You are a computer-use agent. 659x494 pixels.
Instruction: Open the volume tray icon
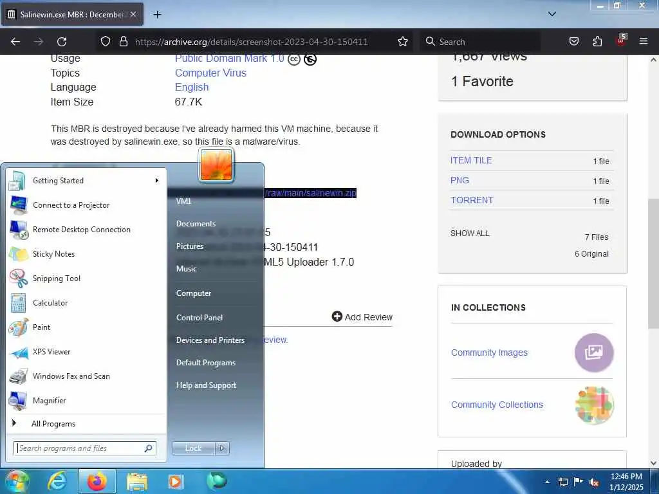click(x=594, y=482)
